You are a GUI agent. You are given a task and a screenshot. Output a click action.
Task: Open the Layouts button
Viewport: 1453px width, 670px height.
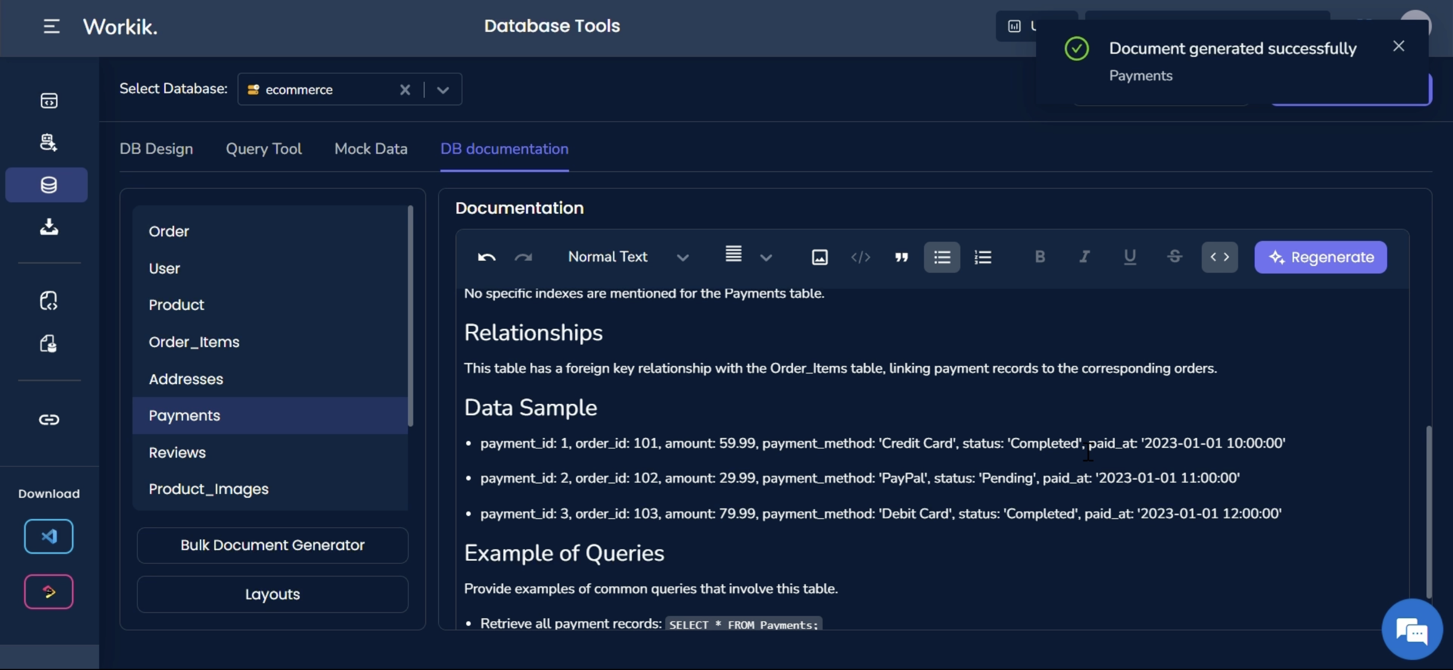(x=272, y=594)
